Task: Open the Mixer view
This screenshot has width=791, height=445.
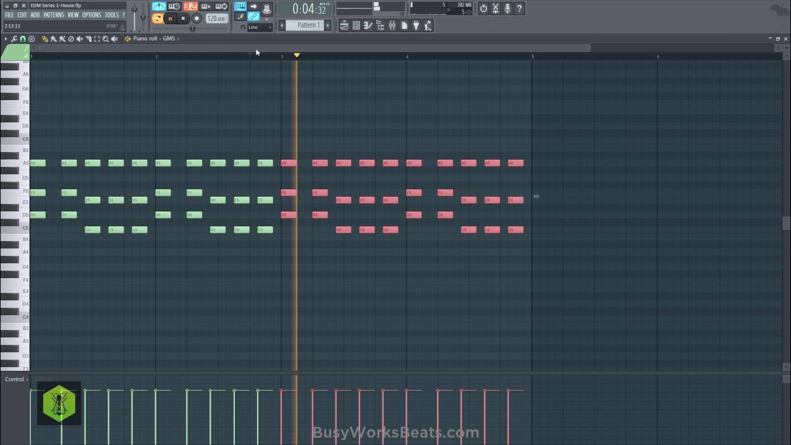Action: [392, 25]
